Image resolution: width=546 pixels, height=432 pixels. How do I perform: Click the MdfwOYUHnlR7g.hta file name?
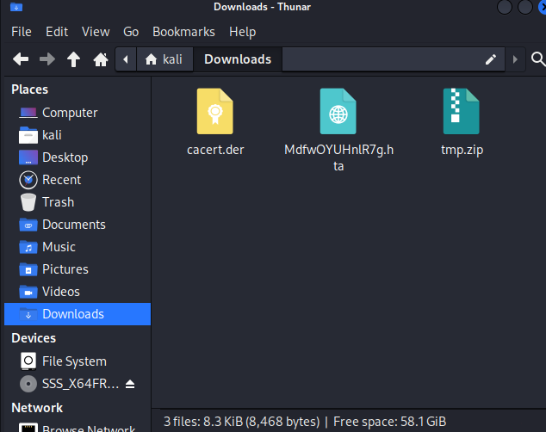[338, 158]
